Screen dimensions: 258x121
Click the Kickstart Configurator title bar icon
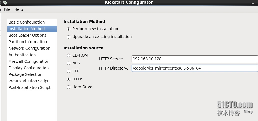click(x=5, y=3)
